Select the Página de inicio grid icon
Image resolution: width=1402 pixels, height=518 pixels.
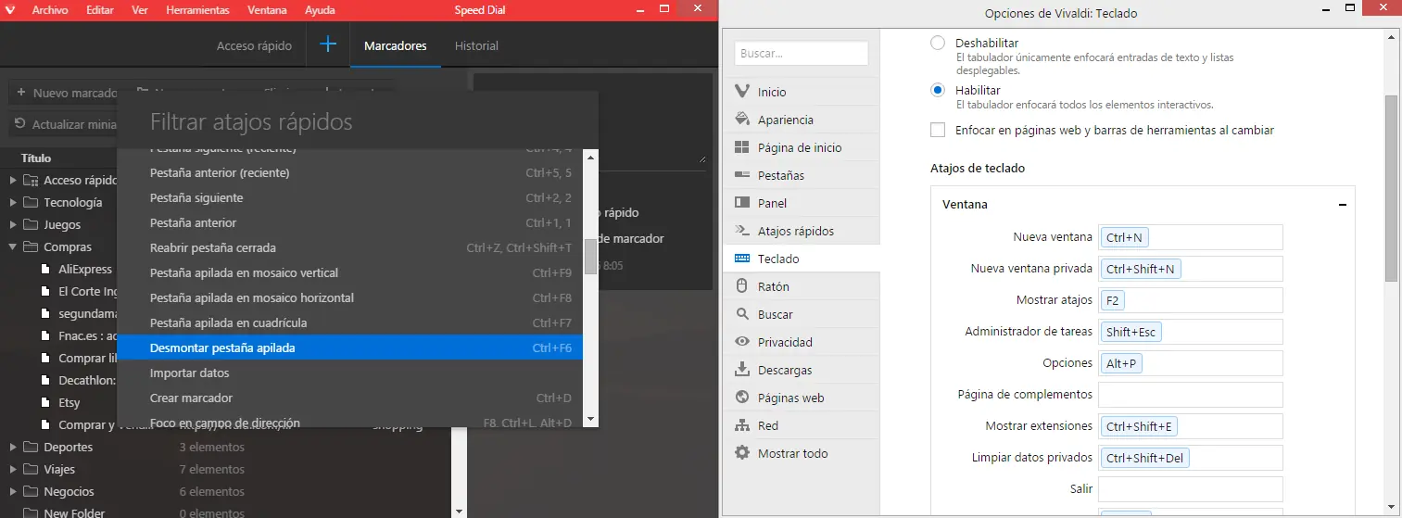pos(741,147)
